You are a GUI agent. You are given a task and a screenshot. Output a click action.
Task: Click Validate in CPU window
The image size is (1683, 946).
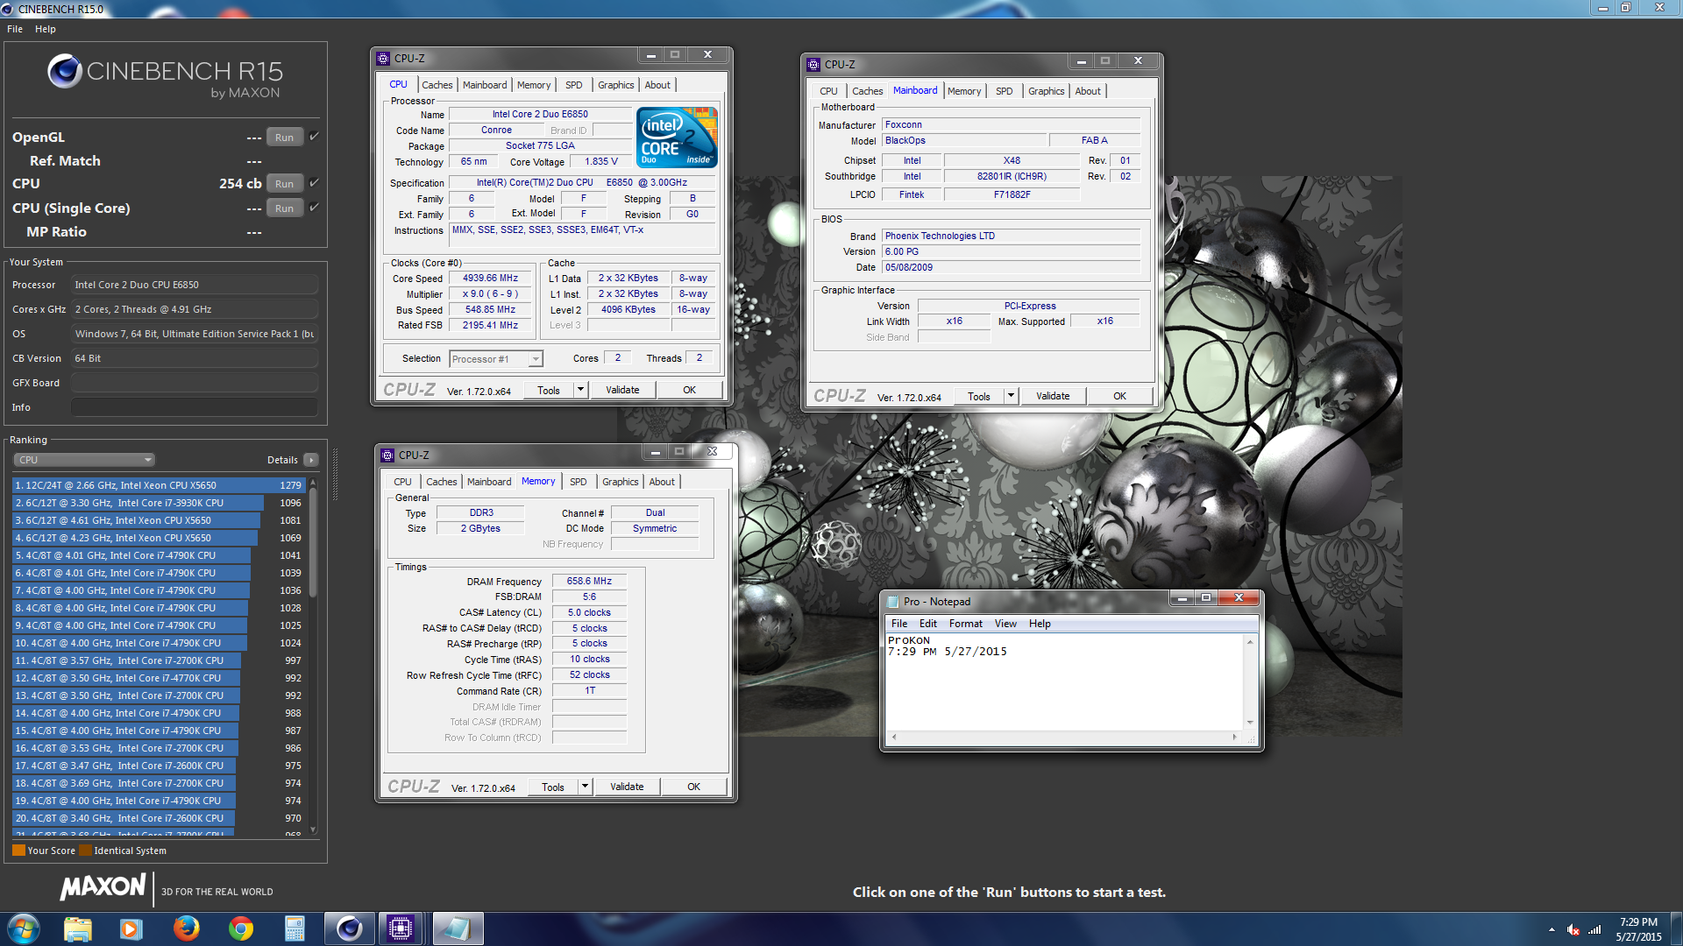tap(622, 390)
